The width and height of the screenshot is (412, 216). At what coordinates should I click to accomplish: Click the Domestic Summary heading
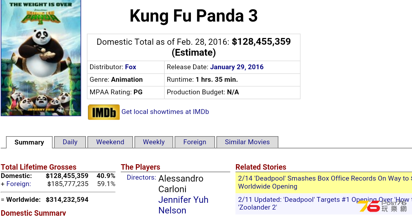tap(33, 212)
